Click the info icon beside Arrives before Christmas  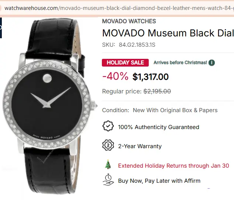(x=211, y=63)
